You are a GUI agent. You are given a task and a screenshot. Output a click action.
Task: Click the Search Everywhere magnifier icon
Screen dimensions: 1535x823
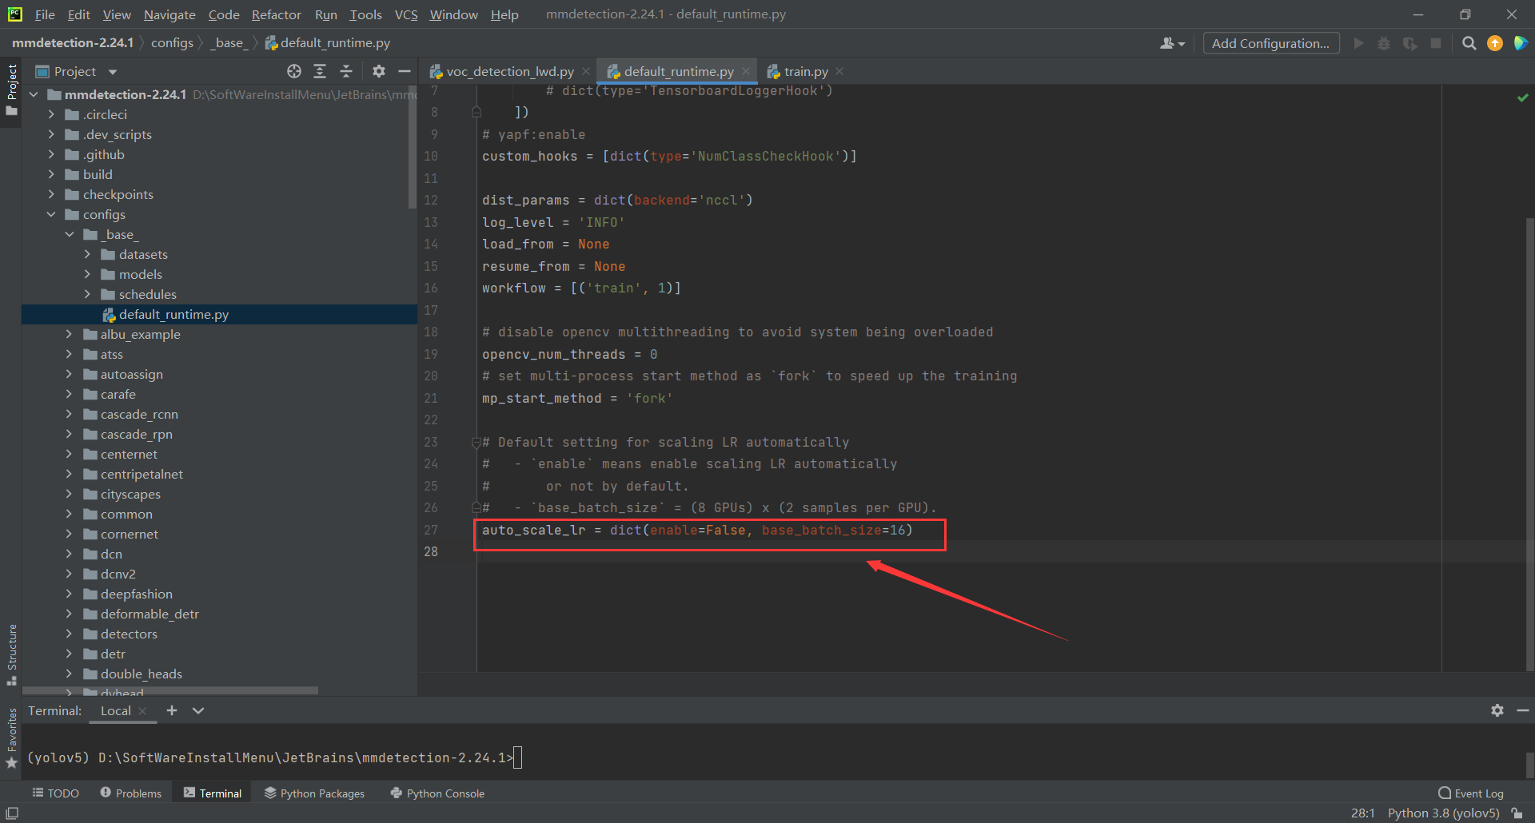tap(1469, 43)
